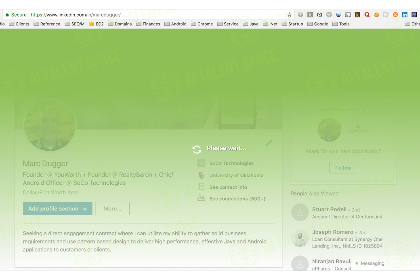420x280 pixels.
Task: Click Joseph Romero's avatar photo
Action: tap(300, 238)
